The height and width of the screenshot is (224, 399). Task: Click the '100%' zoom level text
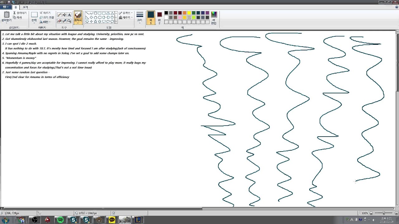click(x=365, y=213)
